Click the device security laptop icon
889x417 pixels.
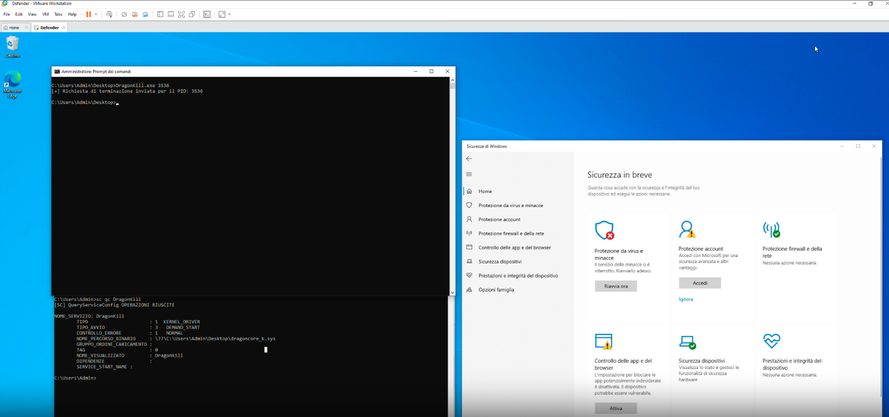click(687, 342)
